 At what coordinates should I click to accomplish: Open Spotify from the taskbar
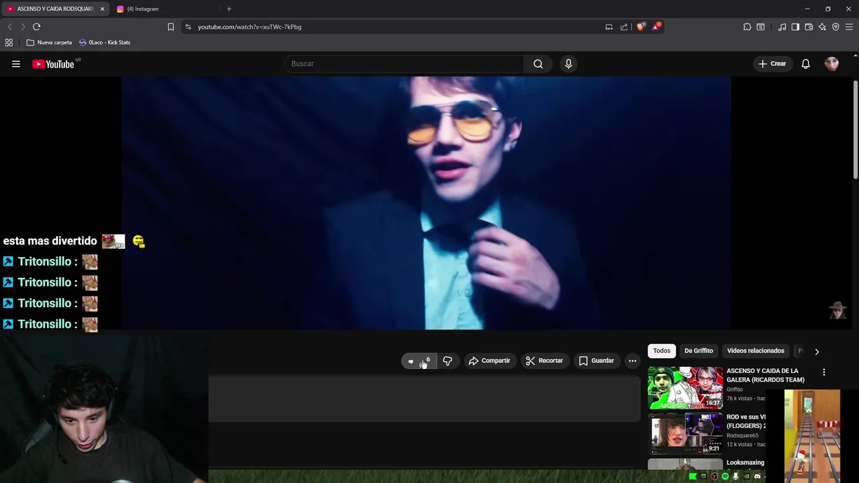(x=725, y=476)
